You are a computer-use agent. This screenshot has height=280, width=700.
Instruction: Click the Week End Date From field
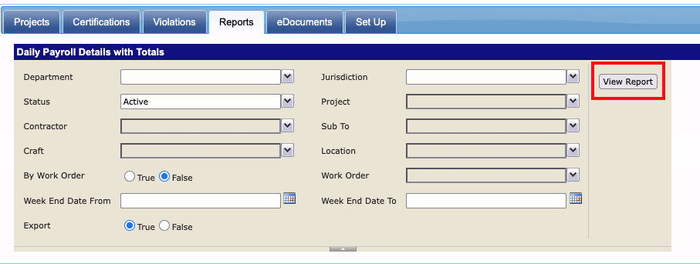coord(201,201)
